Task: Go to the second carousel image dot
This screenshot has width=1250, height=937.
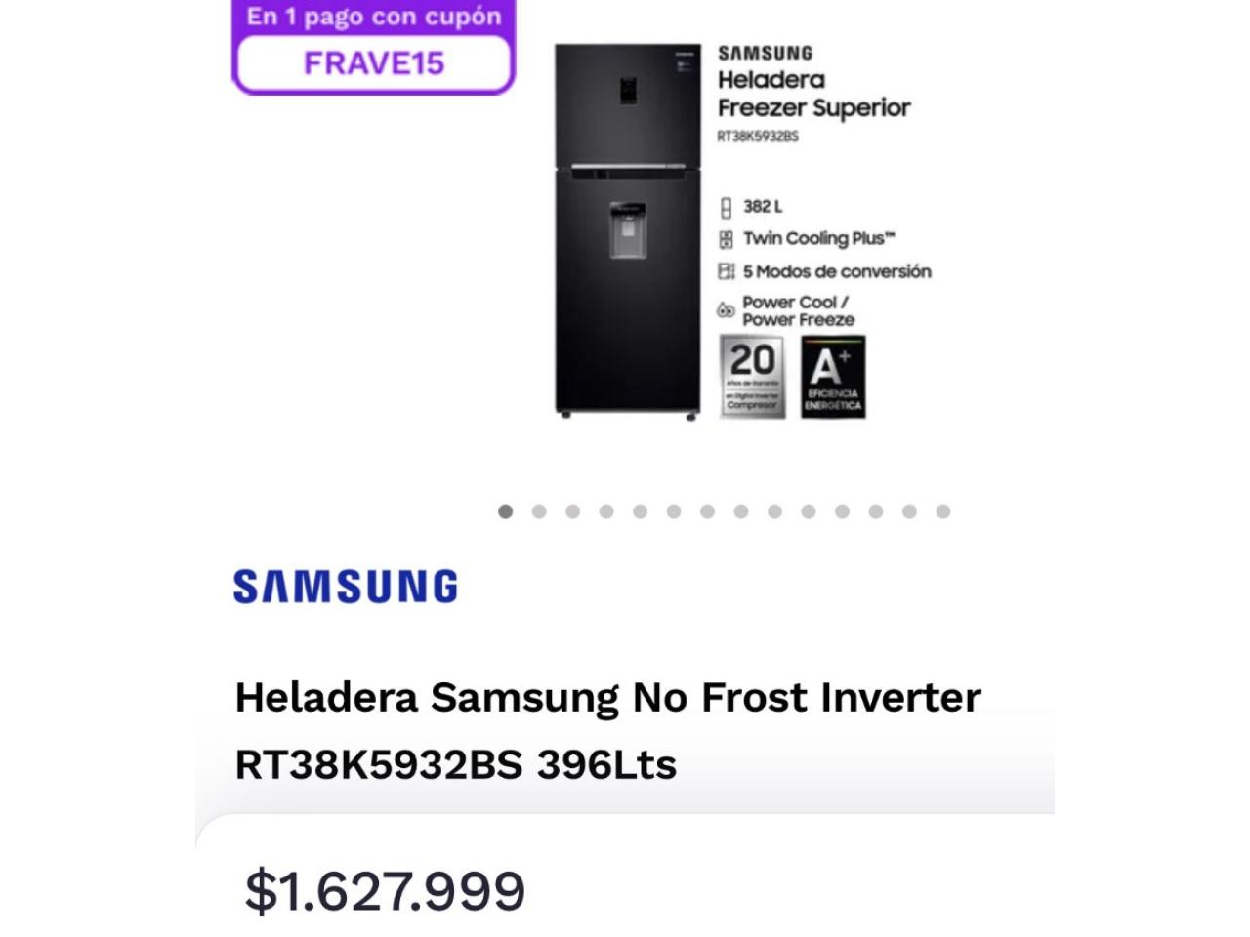Action: 539,511
